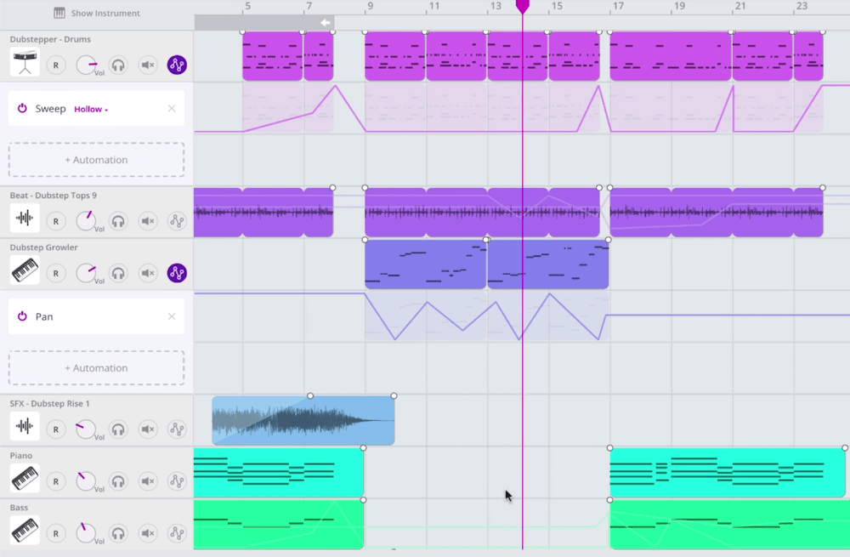Toggle the Pan automation power button
The width and height of the screenshot is (850, 557).
click(x=21, y=315)
